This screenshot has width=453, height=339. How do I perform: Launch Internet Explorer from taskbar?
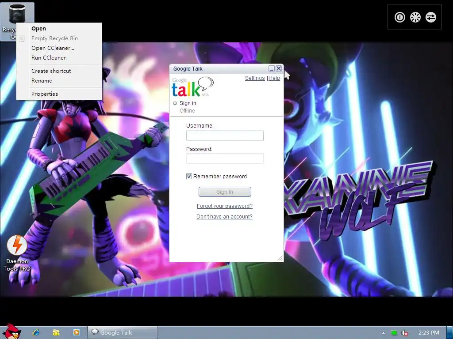(x=36, y=332)
